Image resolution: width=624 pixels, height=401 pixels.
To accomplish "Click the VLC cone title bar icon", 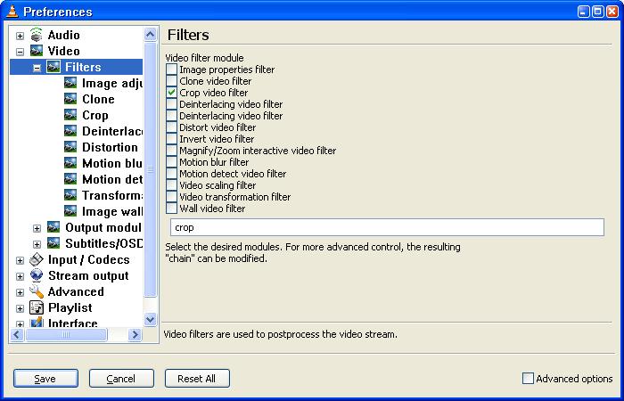I will coord(12,12).
